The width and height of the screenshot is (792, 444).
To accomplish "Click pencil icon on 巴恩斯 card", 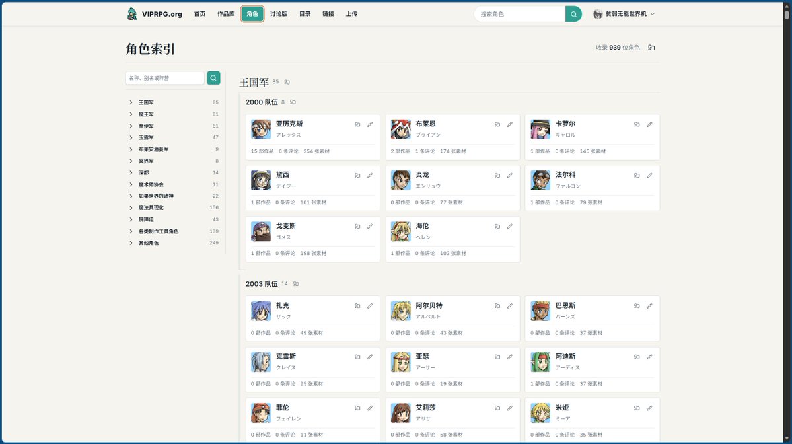I will tap(649, 306).
